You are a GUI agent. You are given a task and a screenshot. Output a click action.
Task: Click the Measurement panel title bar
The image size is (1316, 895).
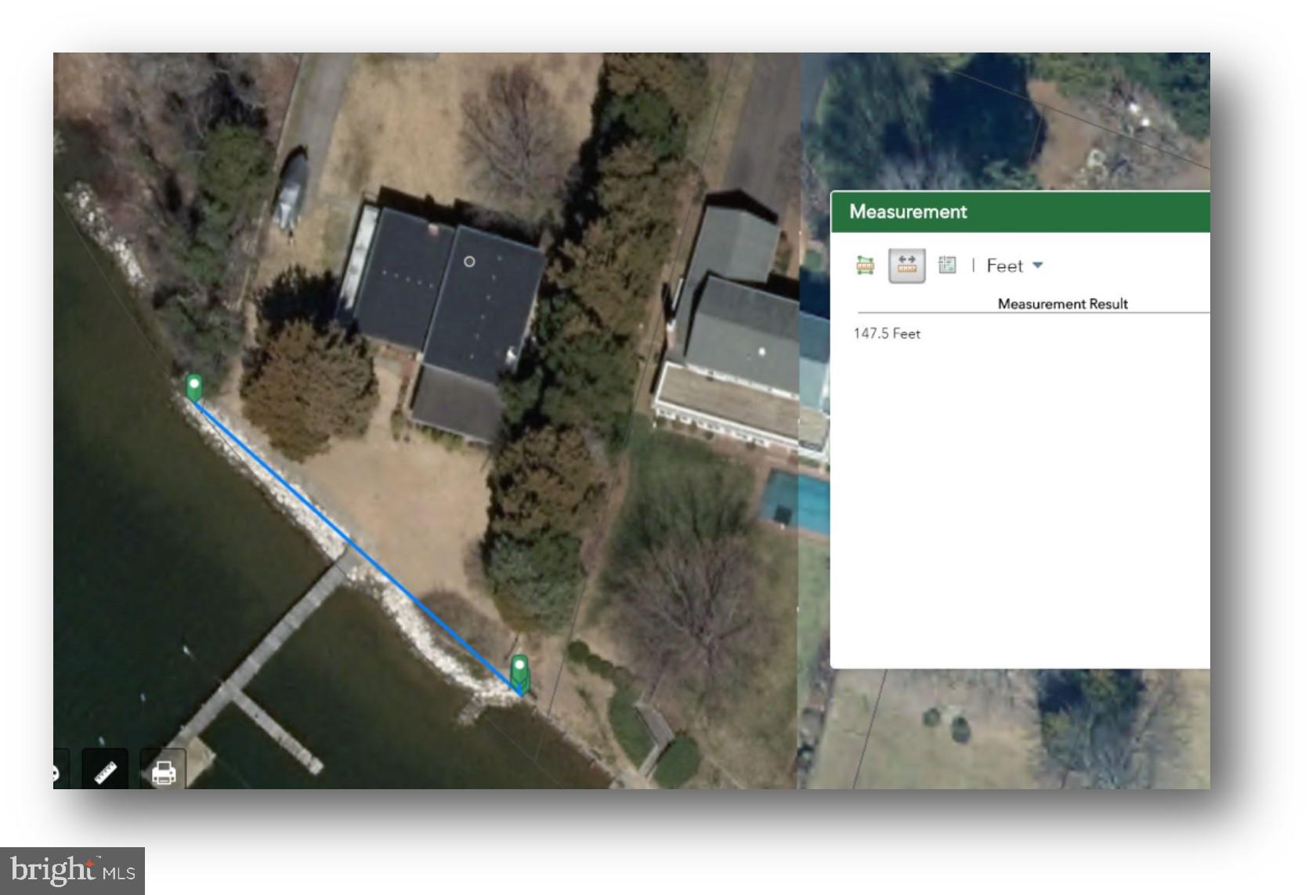coord(1020,212)
